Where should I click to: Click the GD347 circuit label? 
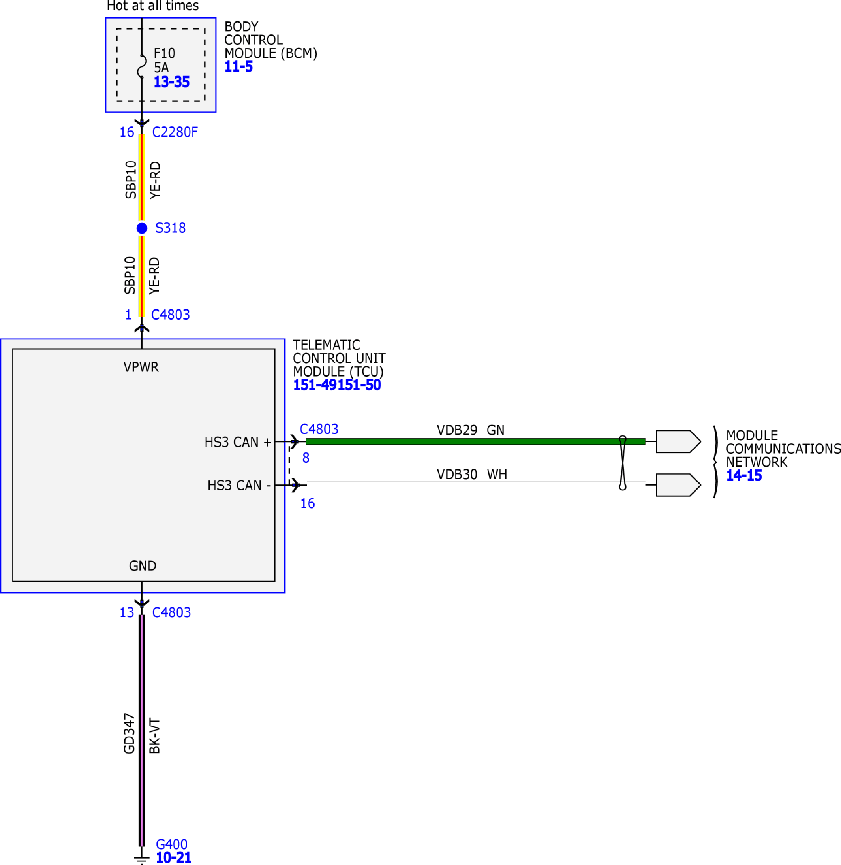tap(129, 734)
